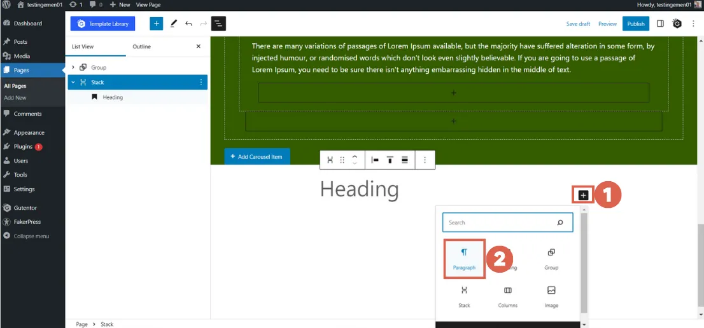The height and width of the screenshot is (328, 704).
Task: Redo the last change
Action: click(204, 24)
